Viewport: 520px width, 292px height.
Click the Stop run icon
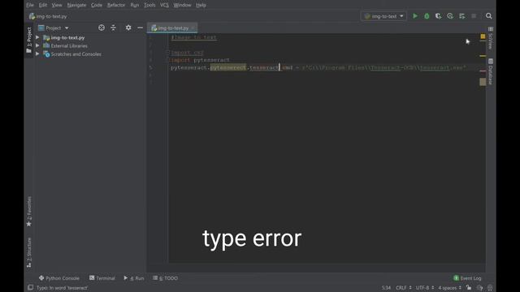point(474,16)
